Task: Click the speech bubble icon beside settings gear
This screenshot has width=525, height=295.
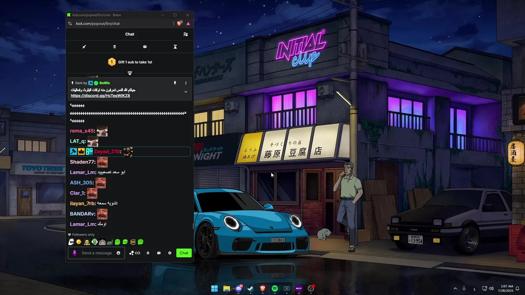Action: click(159, 253)
